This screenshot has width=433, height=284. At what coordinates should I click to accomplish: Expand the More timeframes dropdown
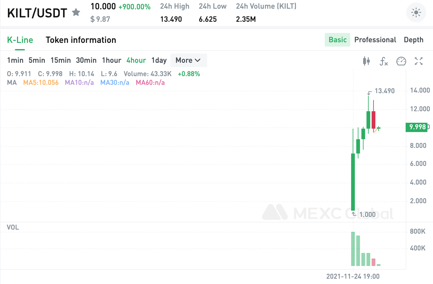189,60
